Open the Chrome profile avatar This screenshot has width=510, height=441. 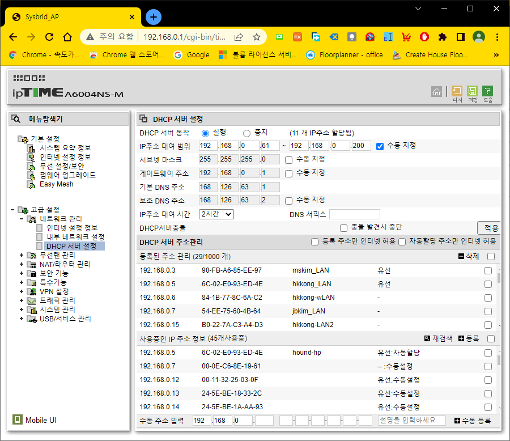pos(479,37)
